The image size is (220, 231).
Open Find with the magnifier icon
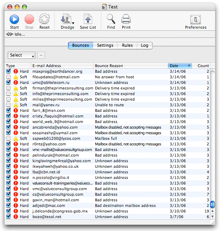[x=111, y=19]
